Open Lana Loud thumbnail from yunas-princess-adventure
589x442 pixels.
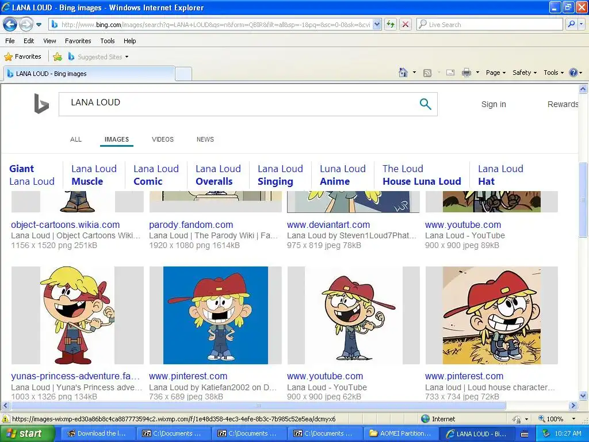78,315
